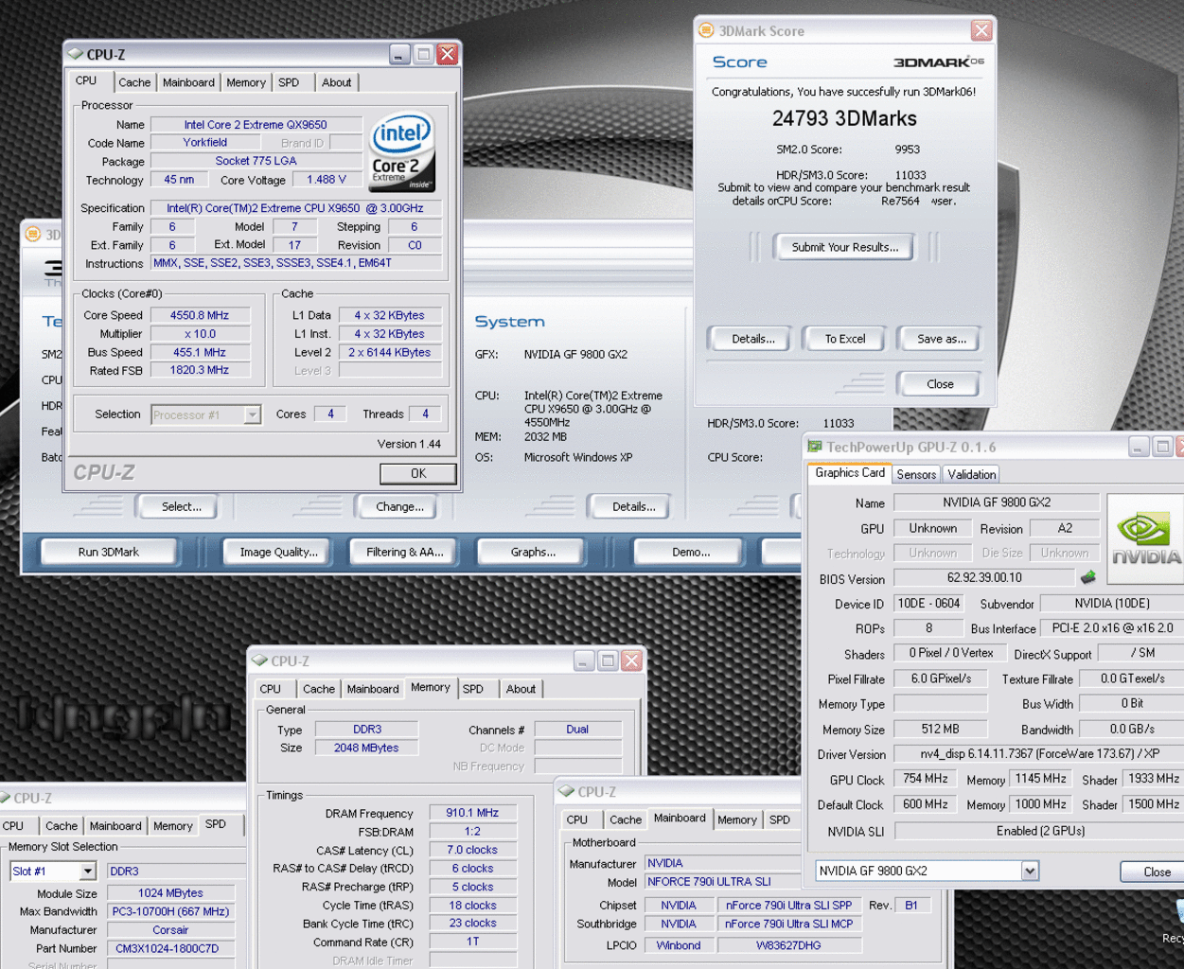
Task: Open the NVIDIA GF 9800 GX2 card dropdown
Action: coord(1030,871)
